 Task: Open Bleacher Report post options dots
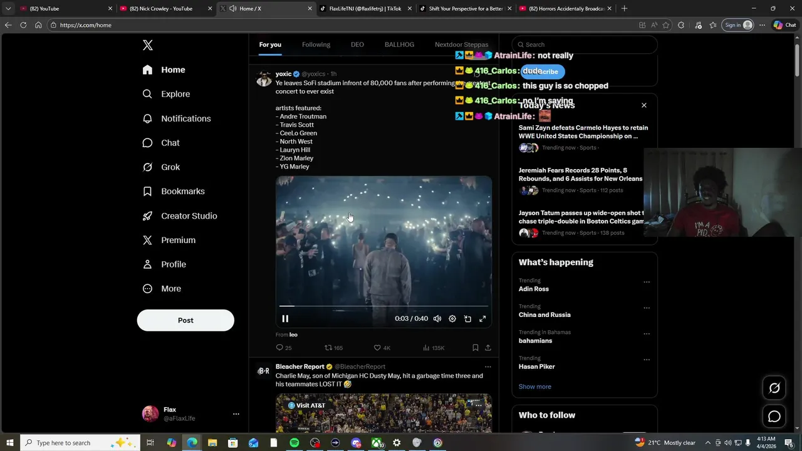coord(488,367)
